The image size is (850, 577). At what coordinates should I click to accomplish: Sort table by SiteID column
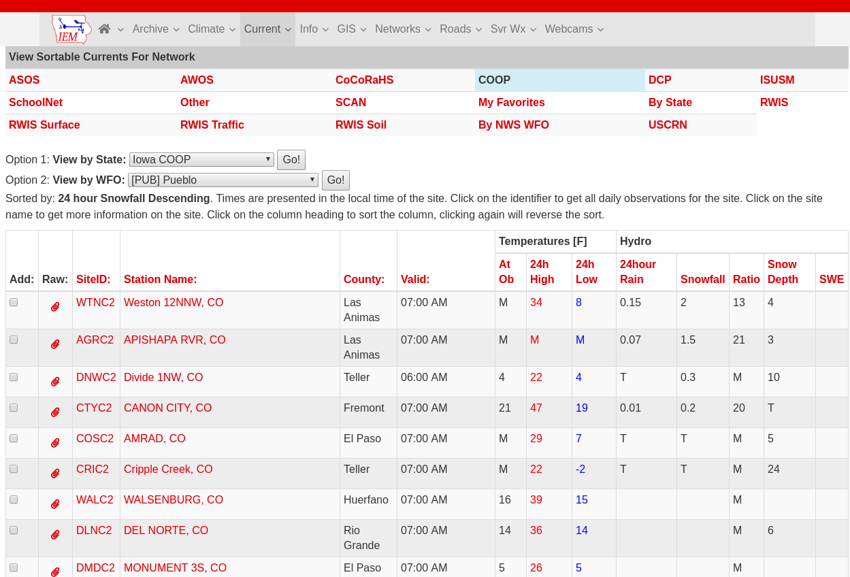click(93, 279)
